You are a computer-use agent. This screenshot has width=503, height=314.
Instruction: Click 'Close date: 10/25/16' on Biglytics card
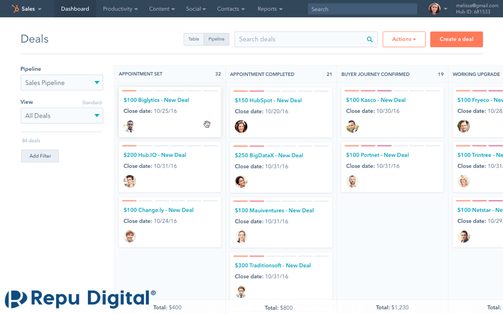150,111
